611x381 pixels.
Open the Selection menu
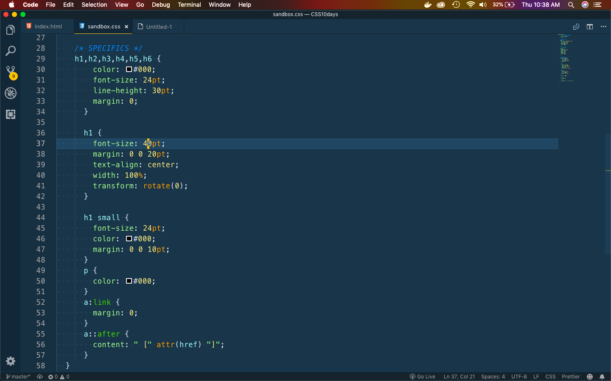pos(94,5)
